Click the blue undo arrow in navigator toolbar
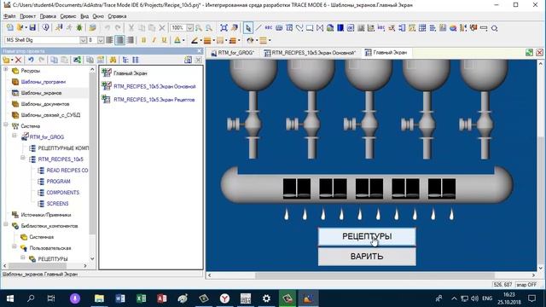Screen dimensions: 546x307 point(31,60)
